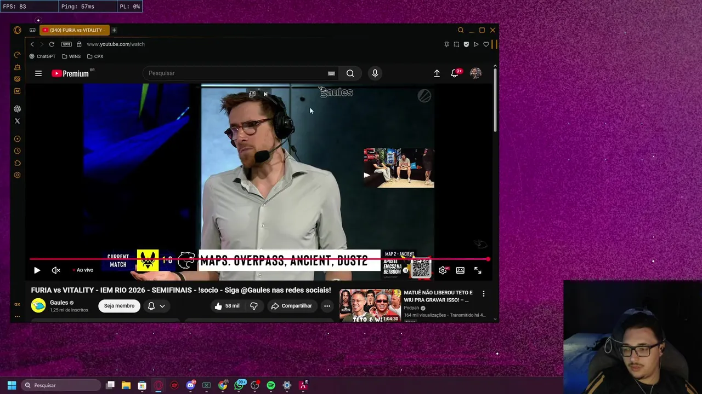Viewport: 702px width, 394px height.
Task: Click the tab search magnifier icon
Action: point(461,30)
